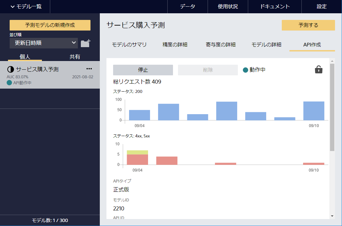Open the three-dot menu for サービス購入予測
The width and height of the screenshot is (342, 226).
pos(89,69)
